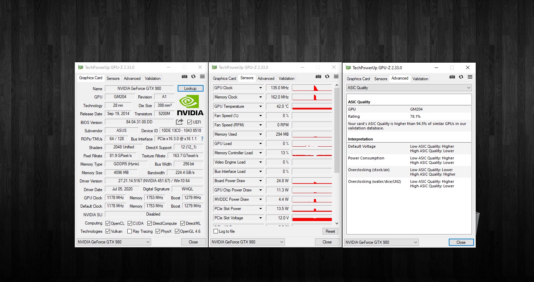Screen dimensions: 534x282
Task: Click refresh icon in the Advanced window
Action: pos(461,77)
